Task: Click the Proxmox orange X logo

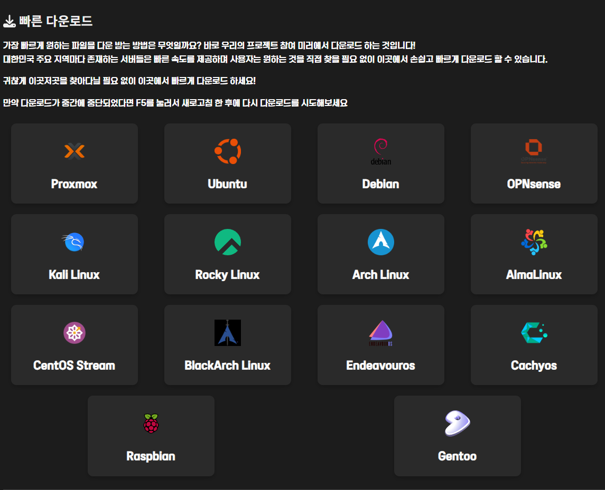Action: point(75,151)
